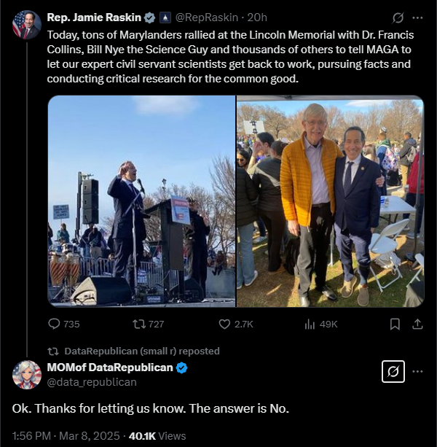
Task: Open view analytics showing 49K
Action: pos(310,324)
